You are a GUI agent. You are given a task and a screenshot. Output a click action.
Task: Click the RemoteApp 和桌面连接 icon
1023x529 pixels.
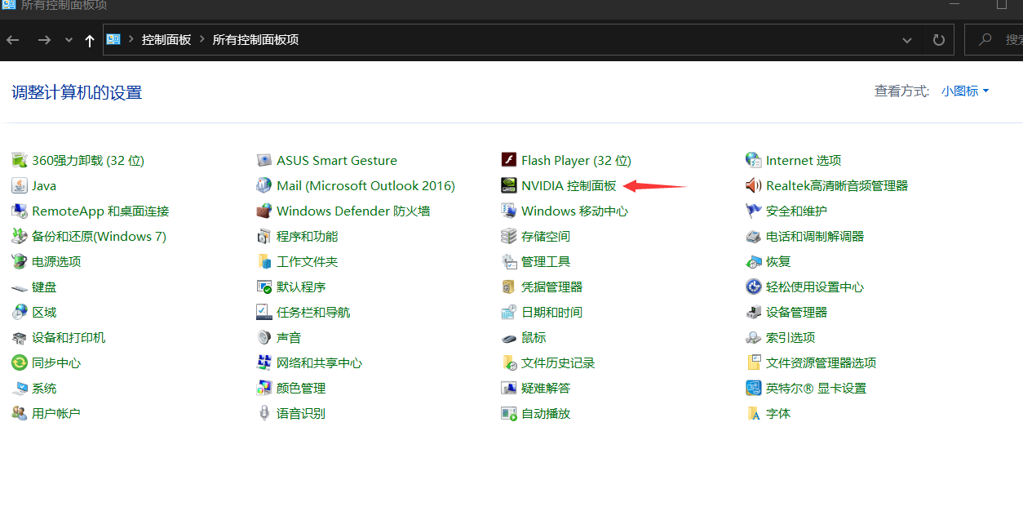pyautogui.click(x=20, y=211)
